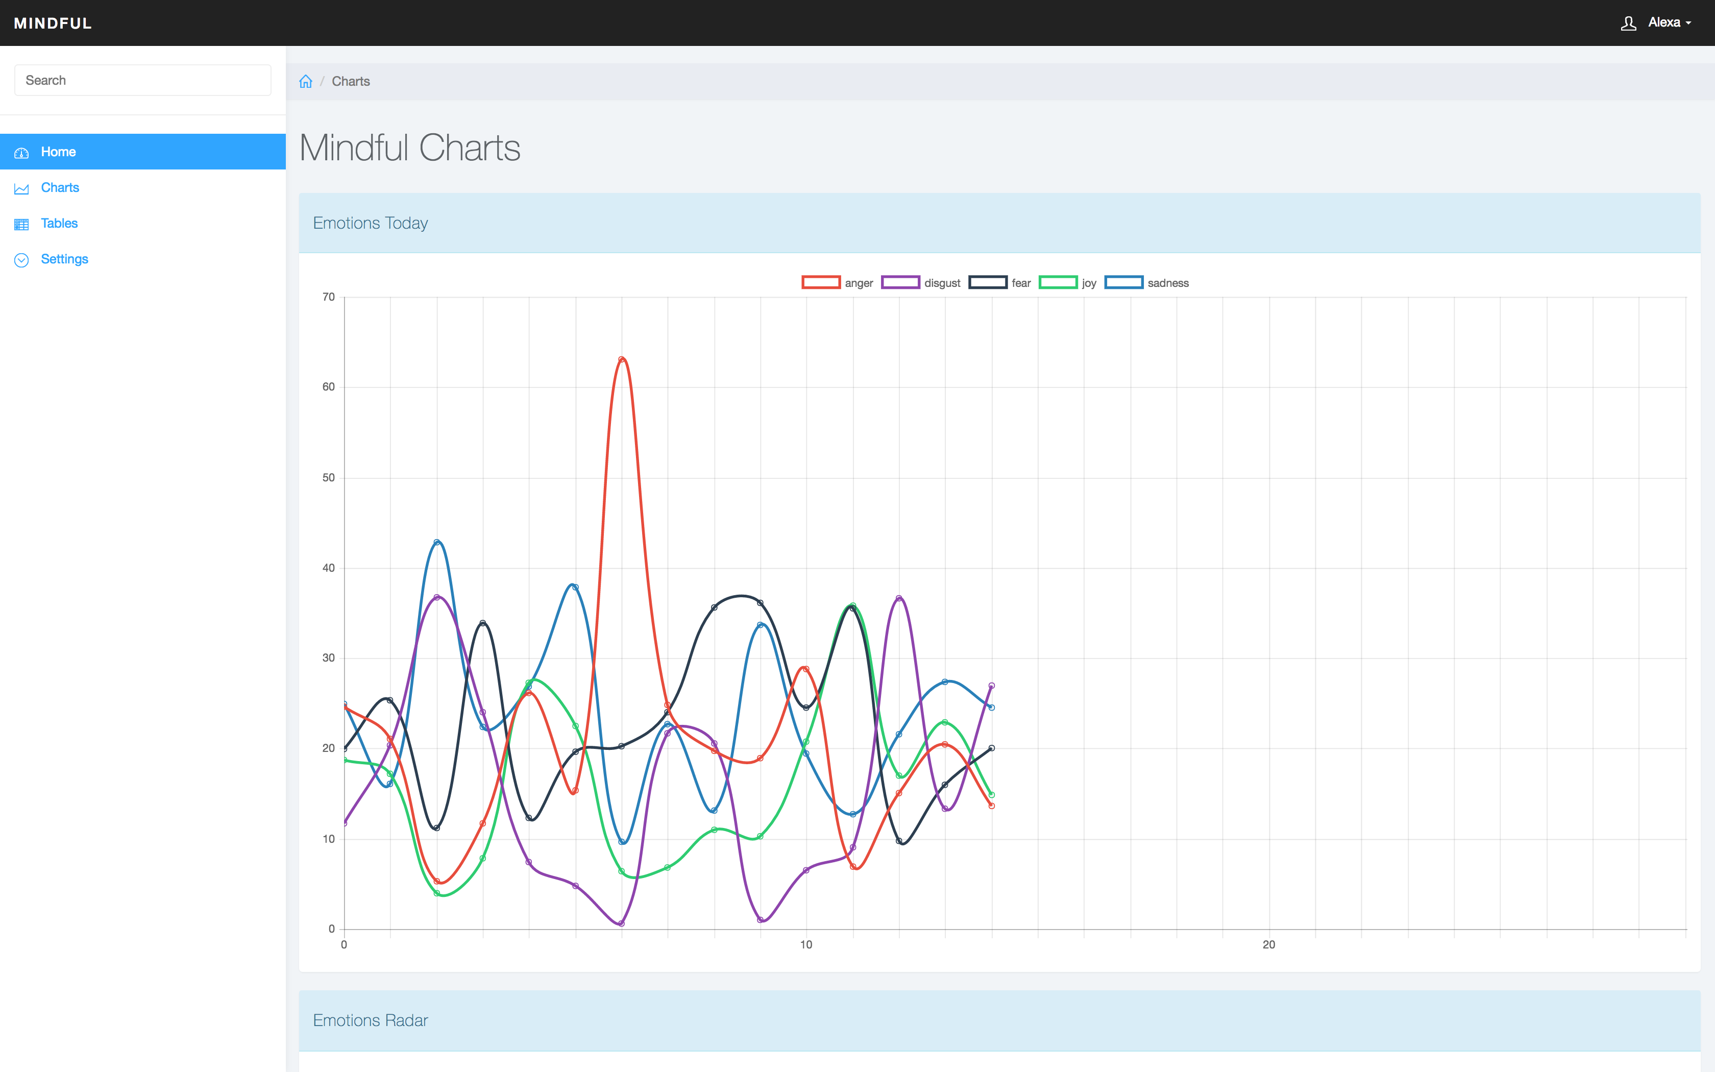Image resolution: width=1715 pixels, height=1072 pixels.
Task: Focus the Search input field
Action: 142,80
